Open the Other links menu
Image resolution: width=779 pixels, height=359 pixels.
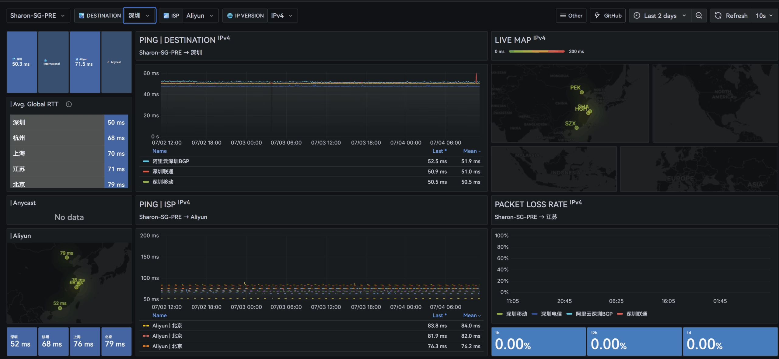571,16
